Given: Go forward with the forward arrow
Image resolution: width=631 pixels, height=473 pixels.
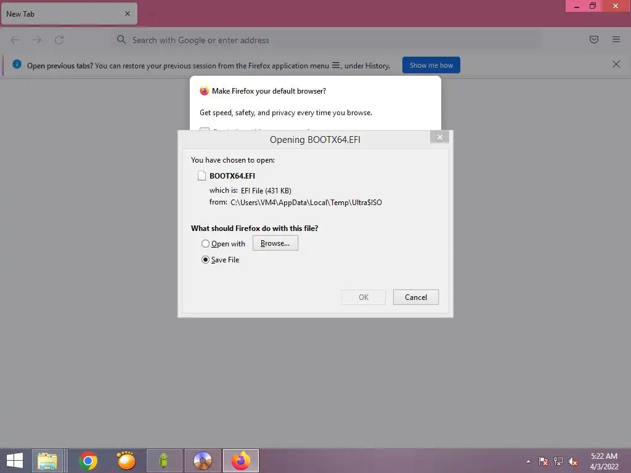Looking at the screenshot, I should pos(37,40).
